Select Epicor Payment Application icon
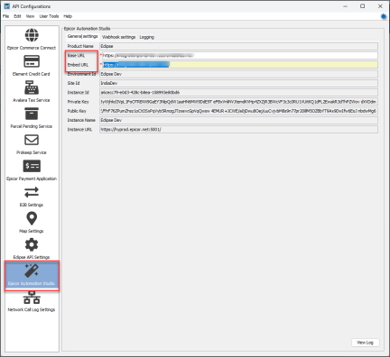This screenshot has height=357, width=390. pos(32,166)
